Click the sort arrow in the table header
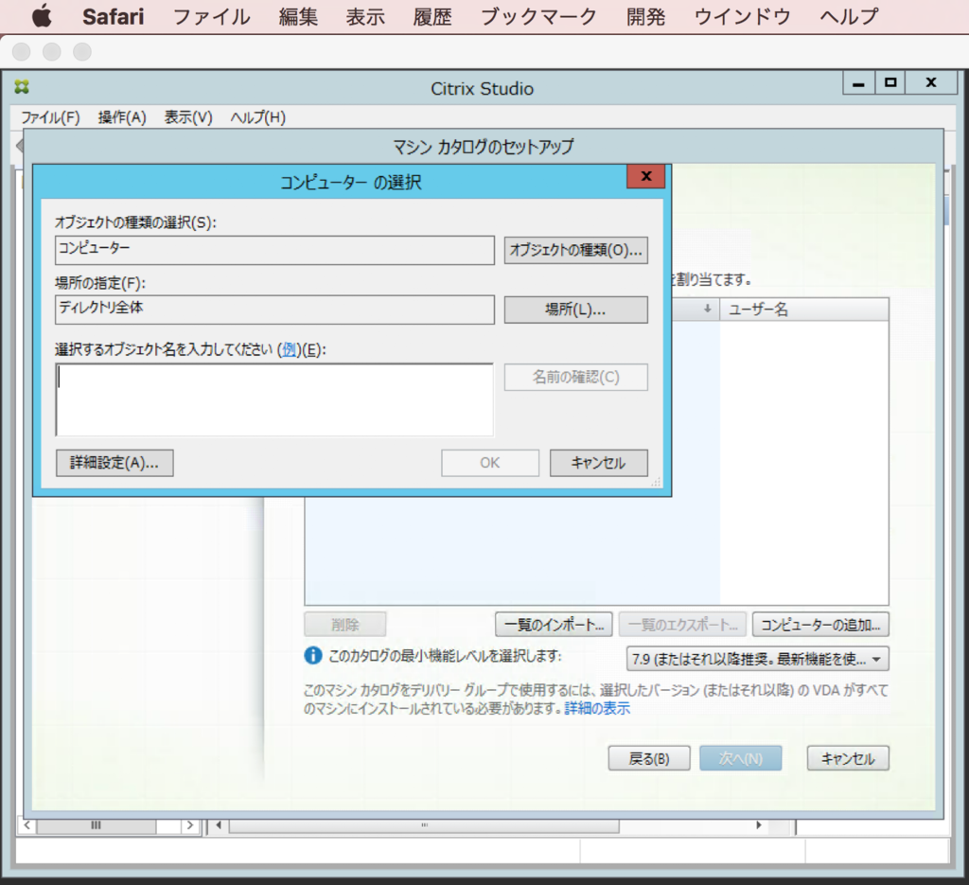The width and height of the screenshot is (969, 885). point(707,309)
